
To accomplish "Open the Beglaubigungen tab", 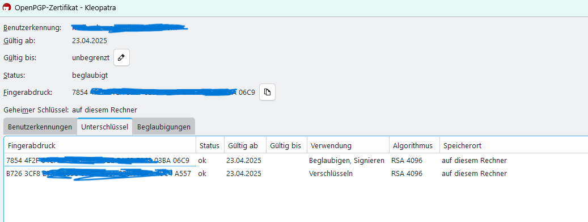I will (164, 127).
